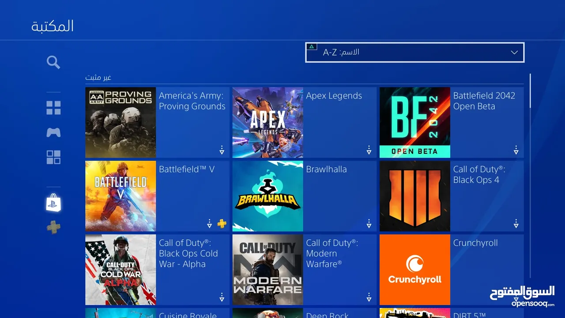Select the All items grid icon in sidebar
Screen dimensions: 565x318
pyautogui.click(x=53, y=108)
